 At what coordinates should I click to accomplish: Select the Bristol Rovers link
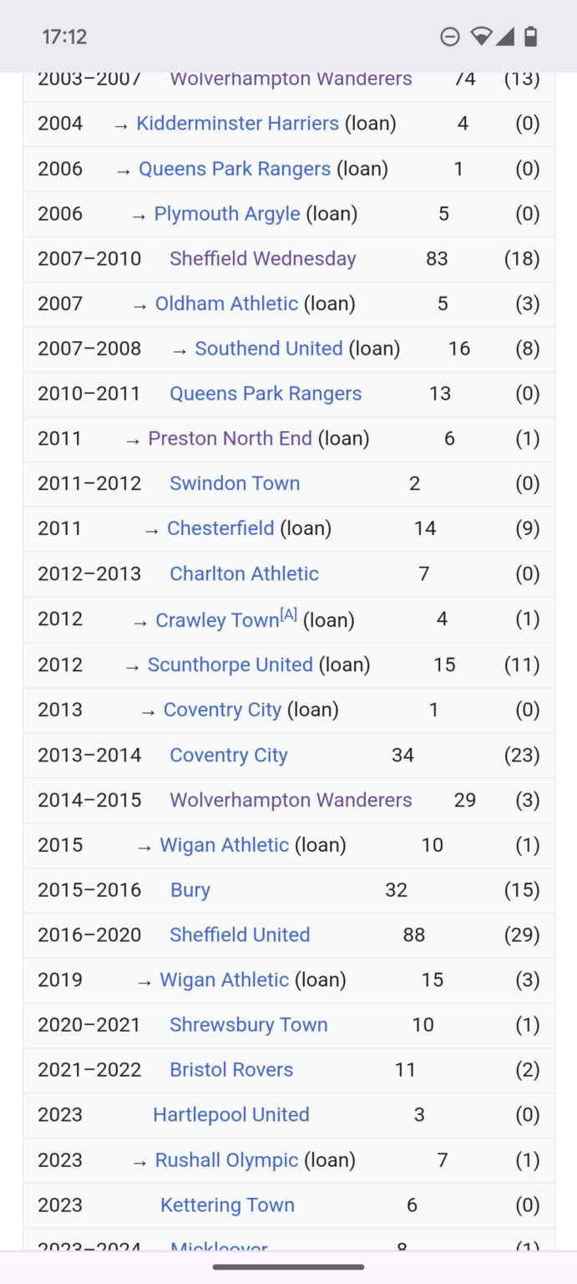pos(231,1069)
